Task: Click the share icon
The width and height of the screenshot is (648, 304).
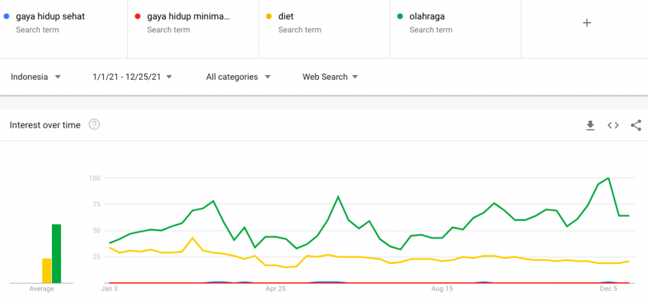Action: click(636, 125)
